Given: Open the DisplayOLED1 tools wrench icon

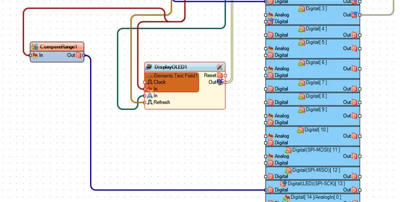Looking at the screenshot, I should pyautogui.click(x=219, y=67).
